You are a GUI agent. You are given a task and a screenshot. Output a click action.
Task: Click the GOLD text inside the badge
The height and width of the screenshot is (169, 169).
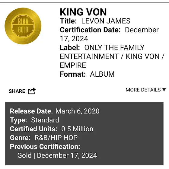pyautogui.click(x=23, y=30)
